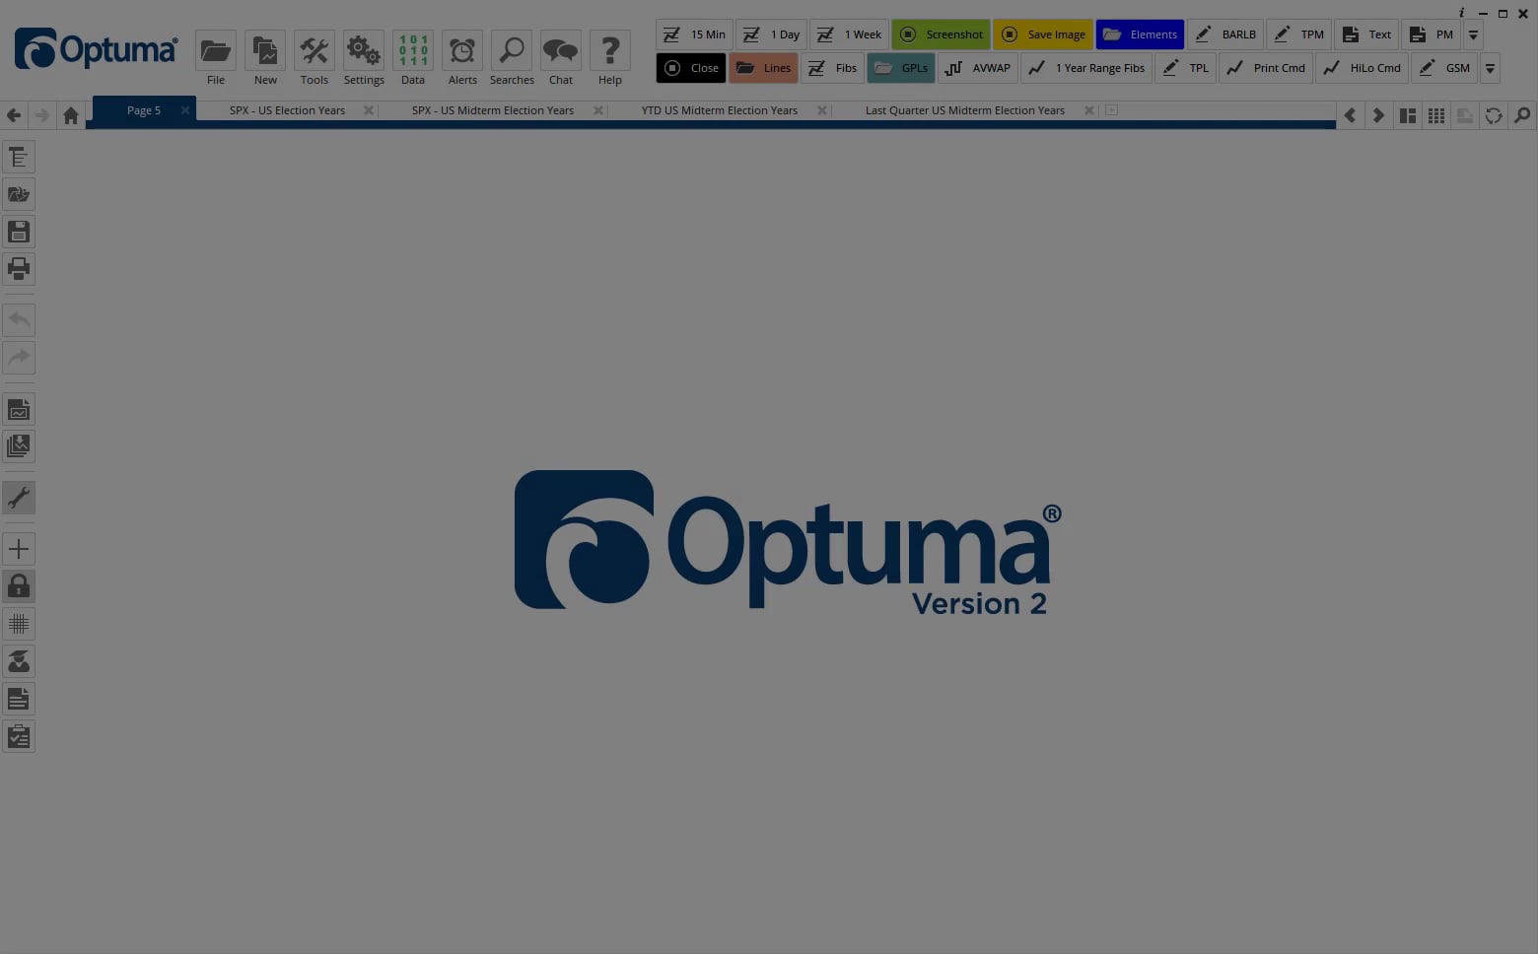Screen dimensions: 1538x954
Task: Click the undo arrow in sidebar
Action: click(x=19, y=320)
